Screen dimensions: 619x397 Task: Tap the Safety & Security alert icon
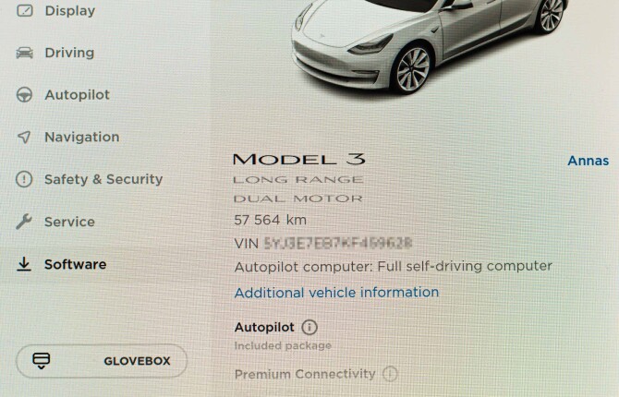click(x=24, y=179)
